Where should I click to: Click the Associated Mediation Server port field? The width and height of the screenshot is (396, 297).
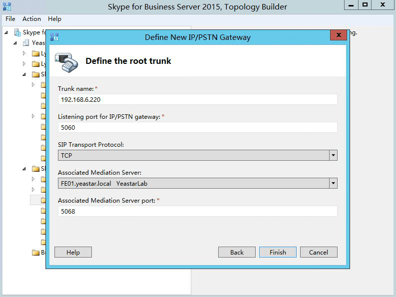tap(197, 211)
